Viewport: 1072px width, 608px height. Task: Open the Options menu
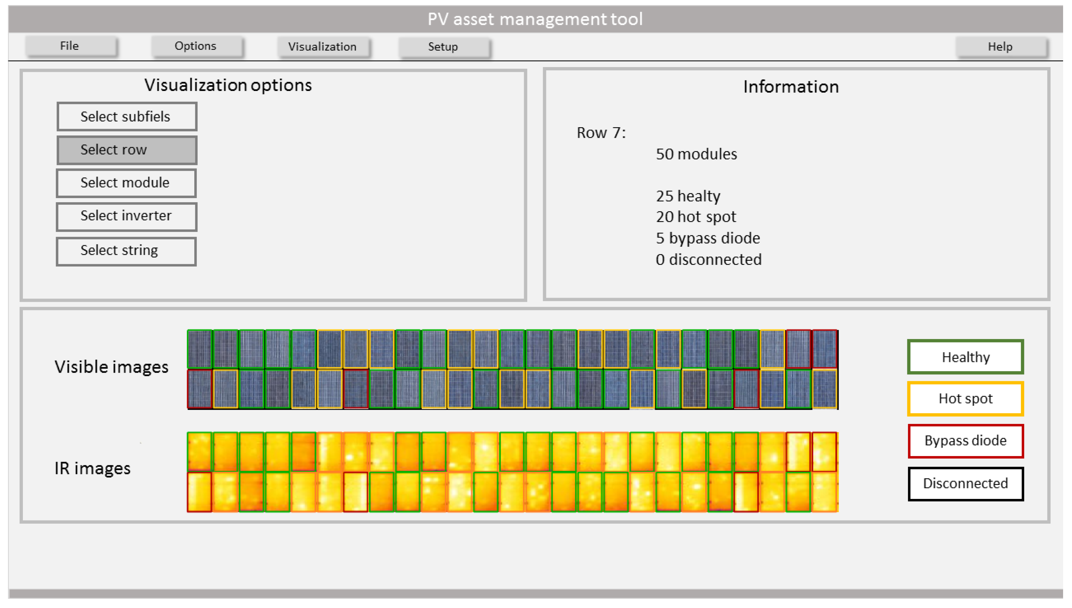[196, 46]
